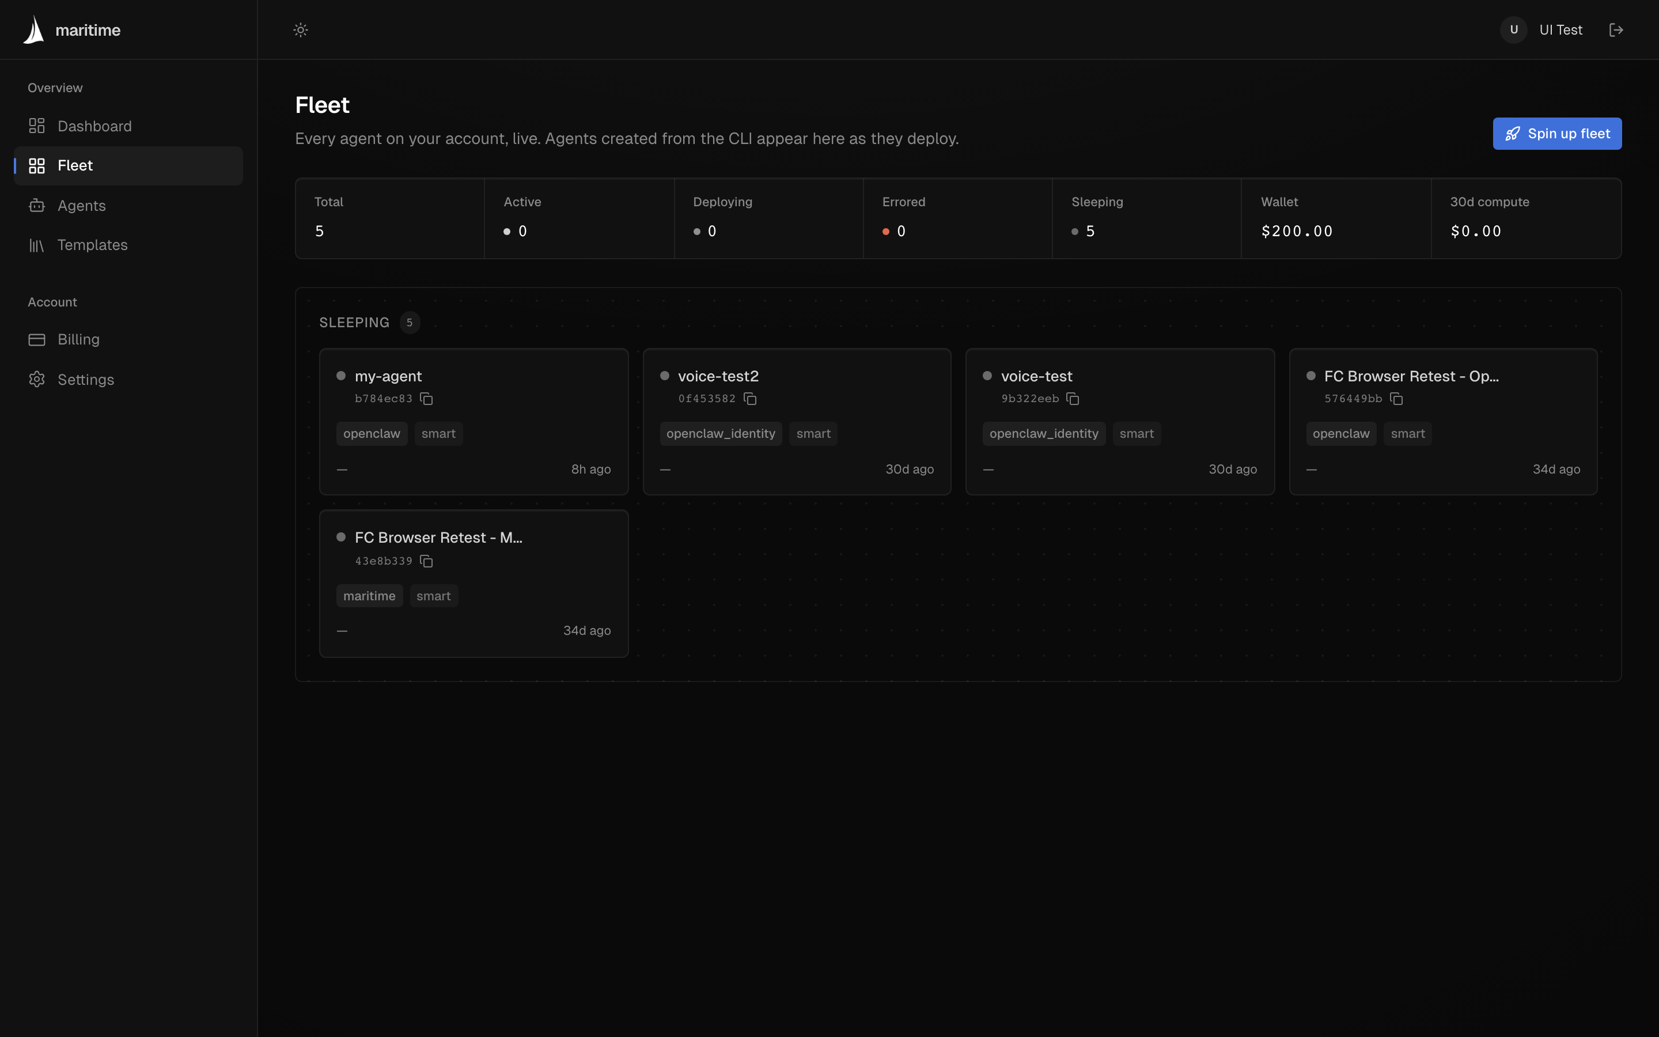Open the Dashboard menu item
This screenshot has height=1037, width=1659.
tap(128, 126)
